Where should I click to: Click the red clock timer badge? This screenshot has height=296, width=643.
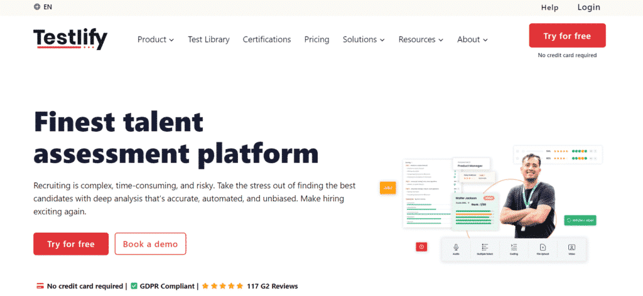(x=421, y=246)
